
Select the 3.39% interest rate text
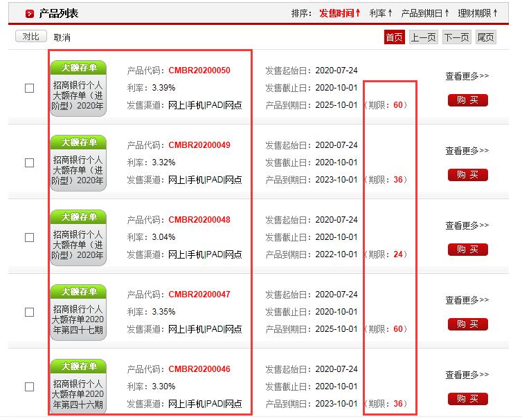click(x=163, y=88)
